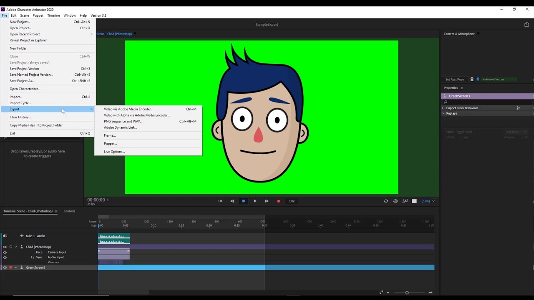Click the share icon at top right
Screen dimensions: 534x300
(x=526, y=25)
